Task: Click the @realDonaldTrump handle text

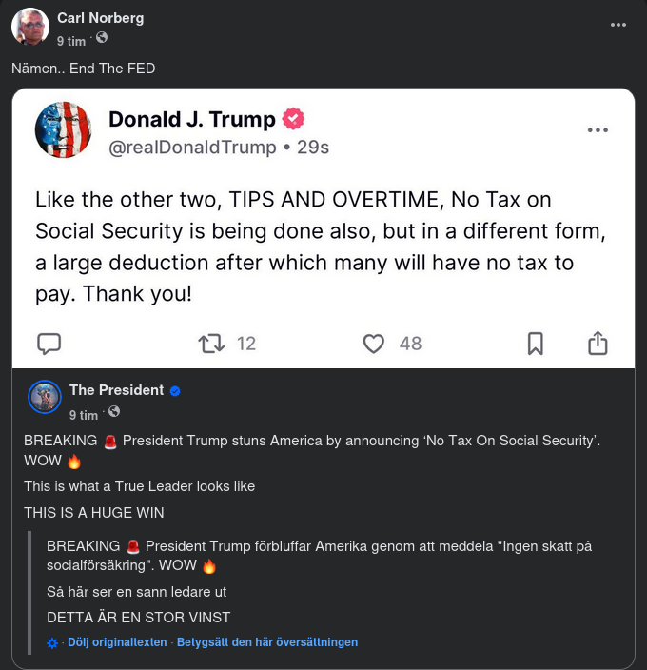Action: (192, 147)
